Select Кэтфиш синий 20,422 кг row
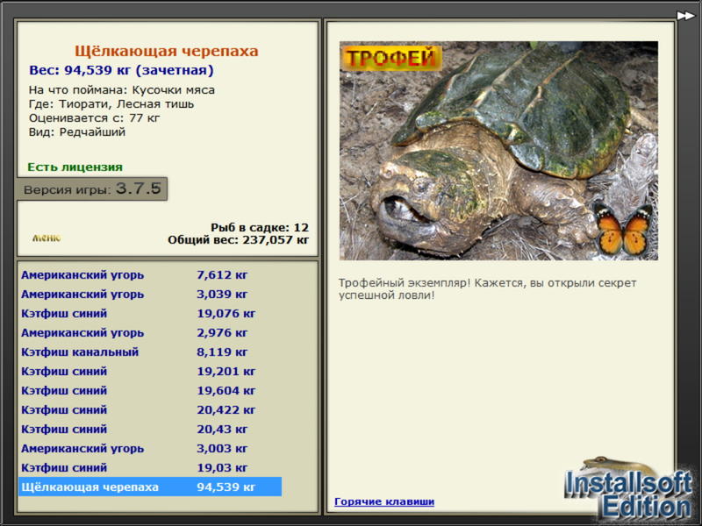Image resolution: width=702 pixels, height=526 pixels. (150, 409)
